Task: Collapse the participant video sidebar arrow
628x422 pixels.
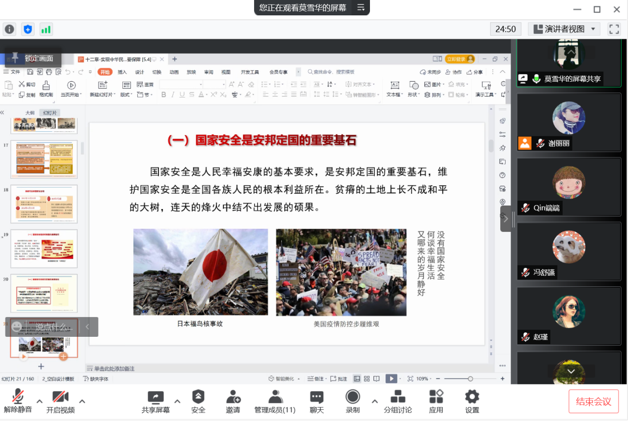Action: (506, 219)
